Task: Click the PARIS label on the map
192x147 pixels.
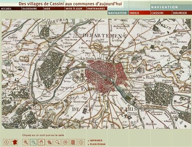Action: point(88,88)
